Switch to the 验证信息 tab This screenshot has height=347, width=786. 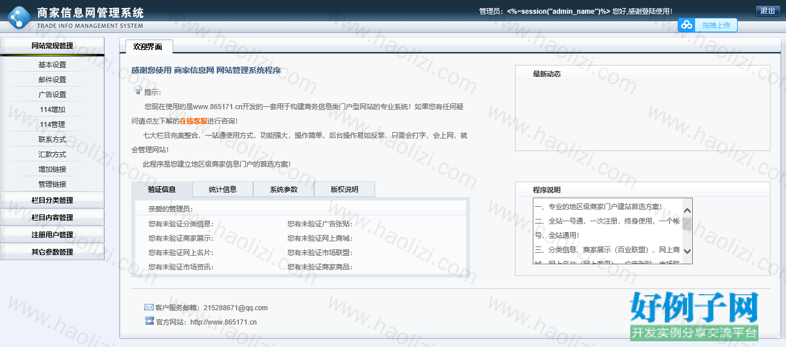(x=162, y=189)
